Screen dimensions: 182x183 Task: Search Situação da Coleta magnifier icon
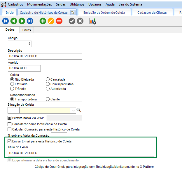pos(79,110)
